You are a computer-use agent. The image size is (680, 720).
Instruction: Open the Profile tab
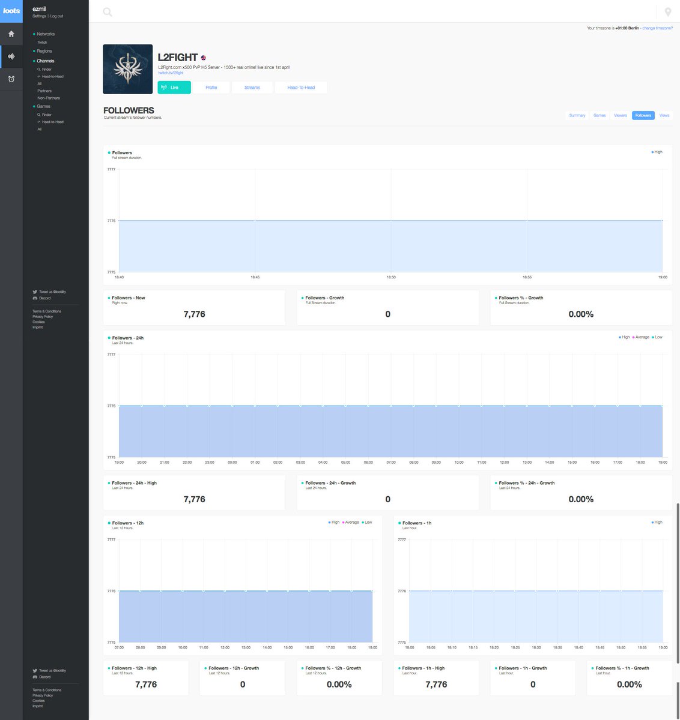pyautogui.click(x=211, y=88)
